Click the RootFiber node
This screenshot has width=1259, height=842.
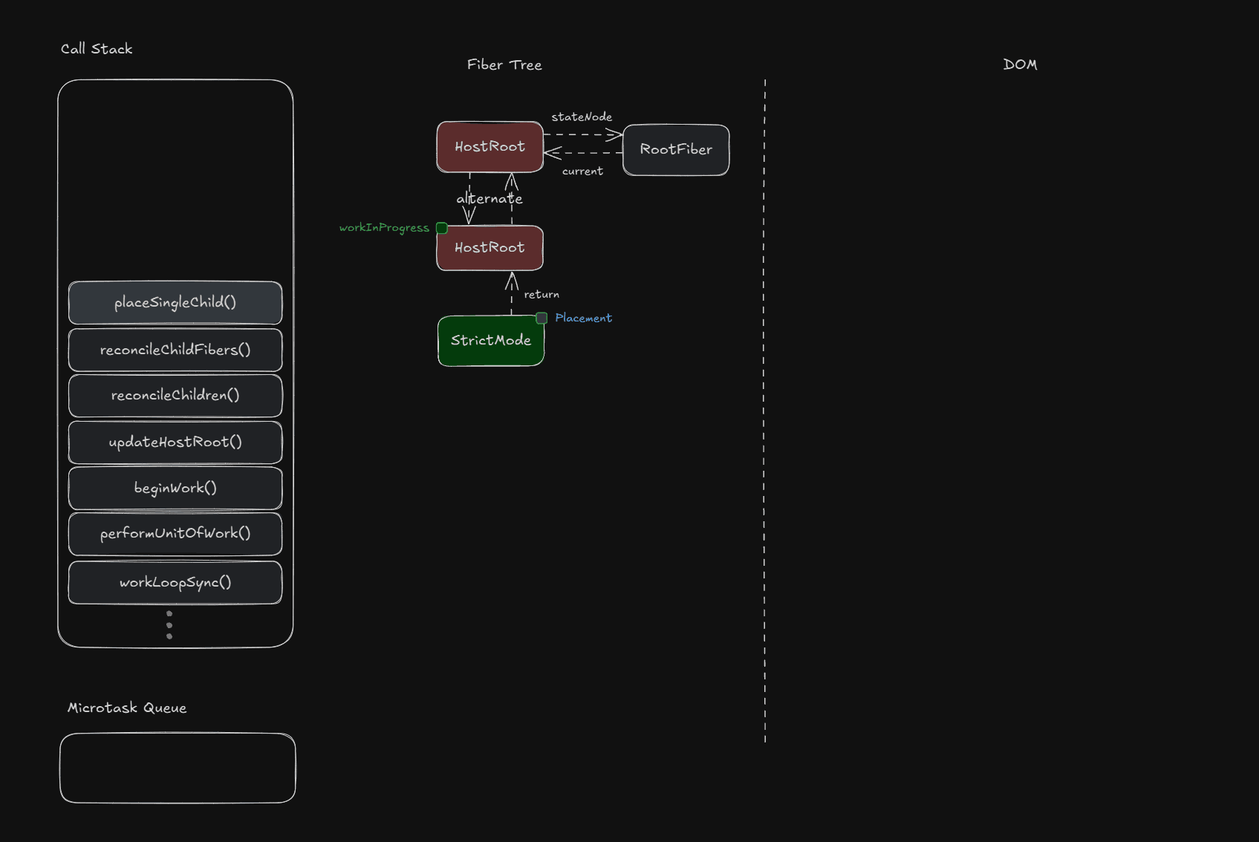click(x=676, y=150)
